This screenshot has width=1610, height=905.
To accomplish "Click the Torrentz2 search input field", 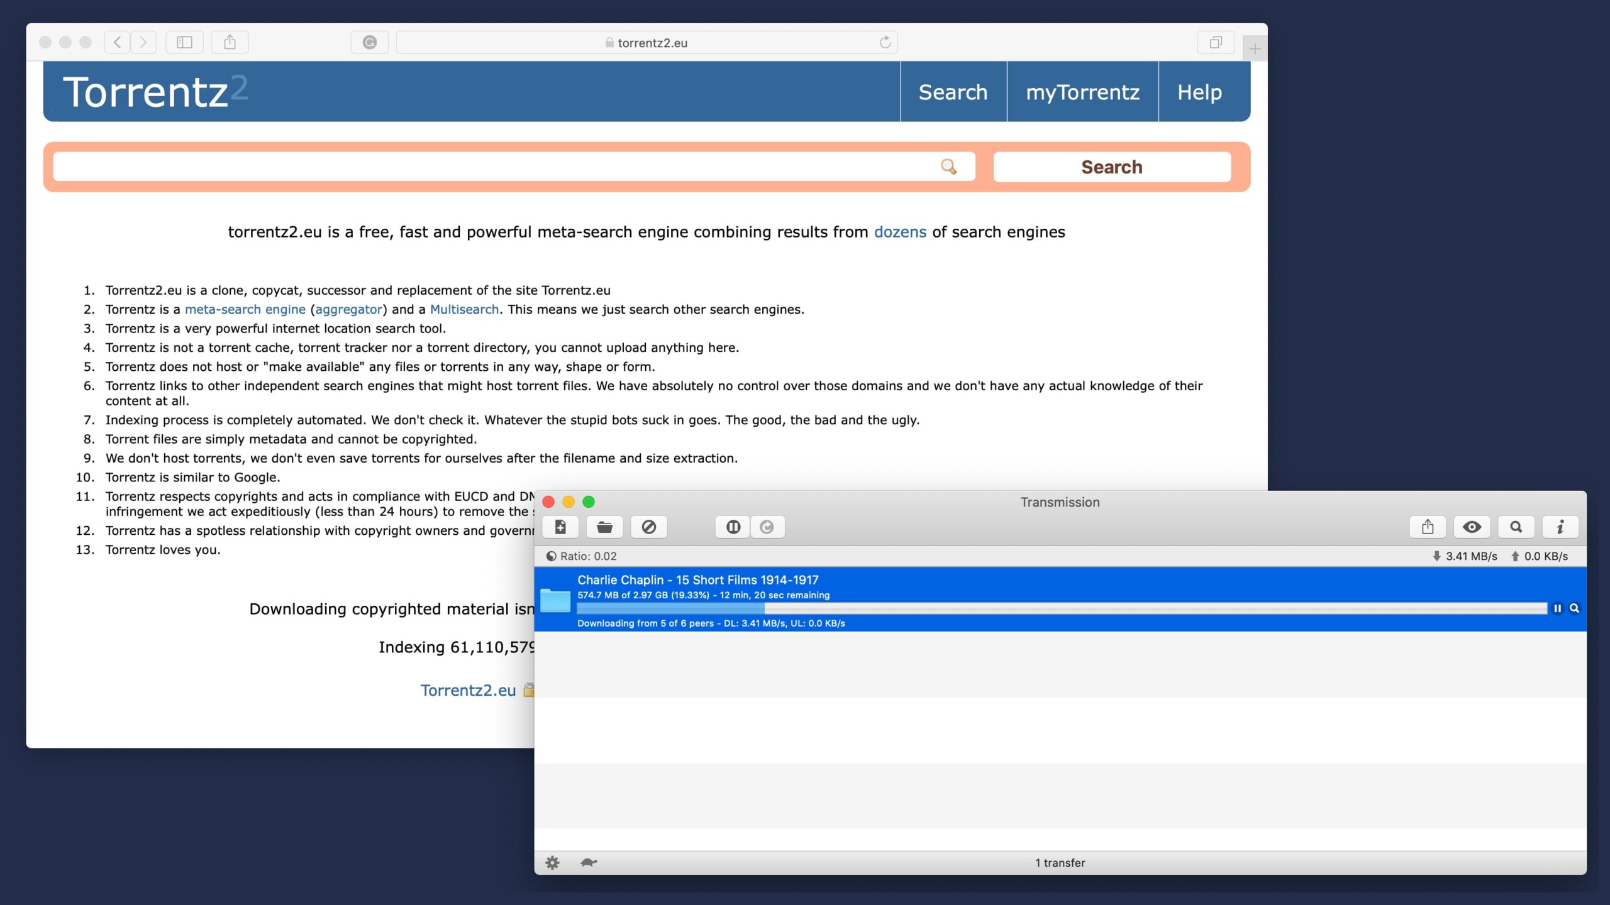I will click(512, 166).
